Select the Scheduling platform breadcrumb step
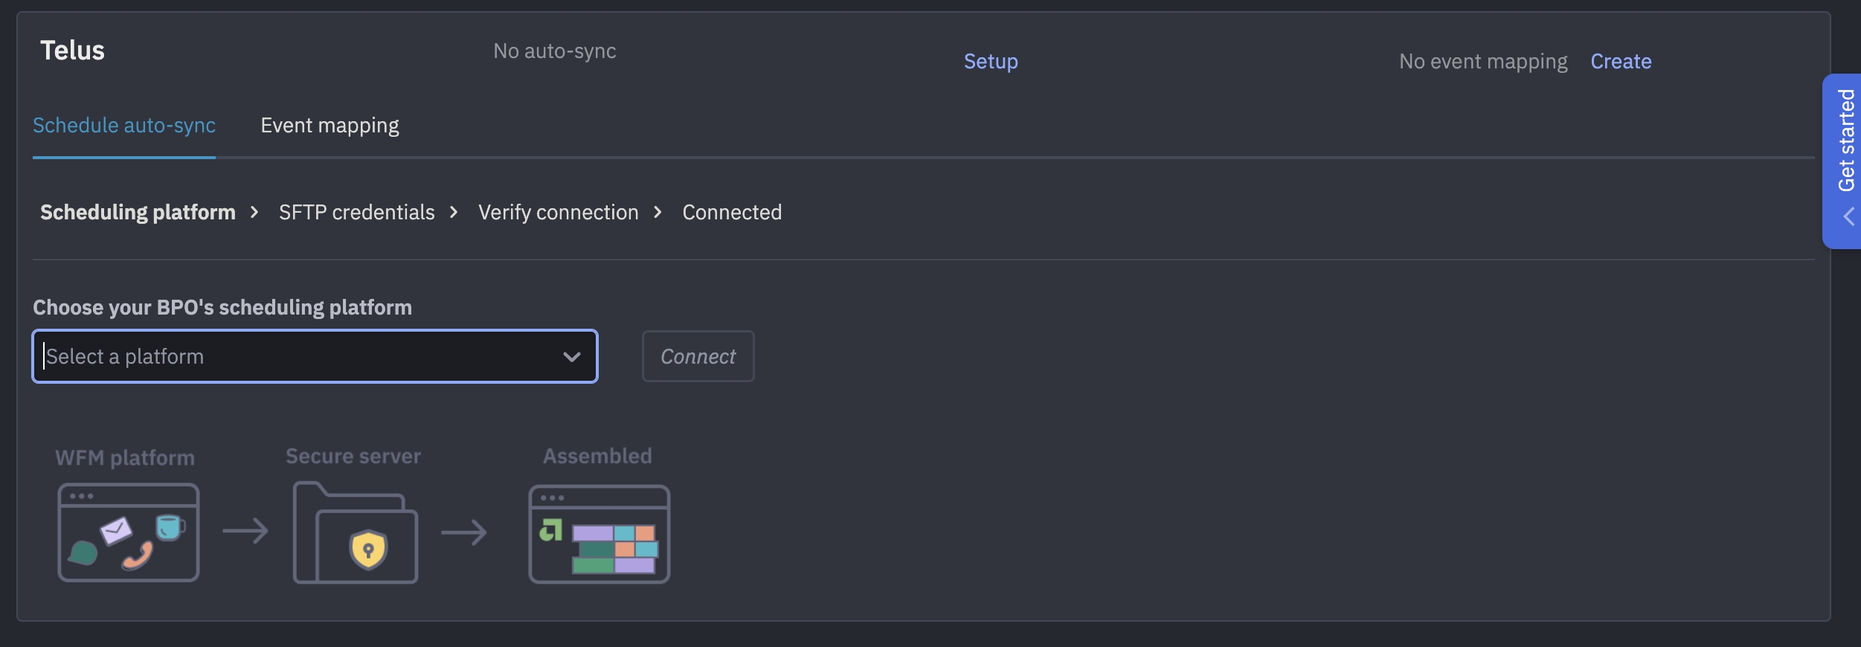The image size is (1861, 647). [x=137, y=212]
